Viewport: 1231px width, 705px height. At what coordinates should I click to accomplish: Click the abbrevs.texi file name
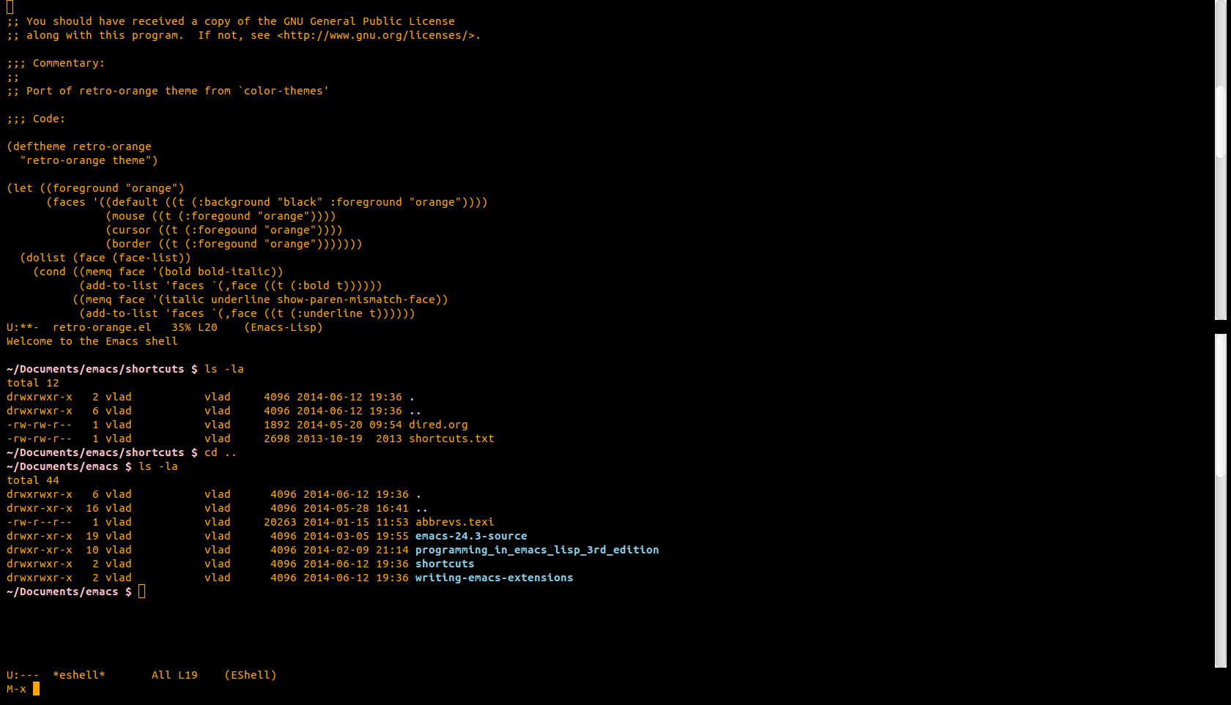pyautogui.click(x=454, y=522)
